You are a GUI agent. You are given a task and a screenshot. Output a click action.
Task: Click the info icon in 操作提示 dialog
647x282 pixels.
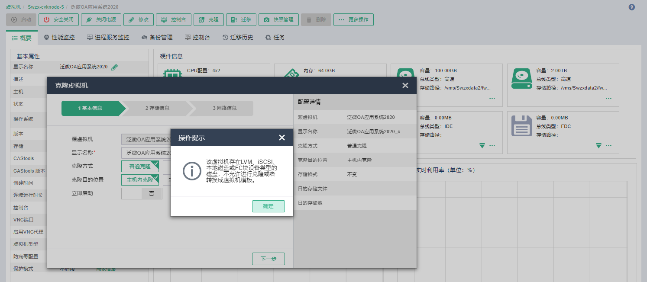click(192, 171)
